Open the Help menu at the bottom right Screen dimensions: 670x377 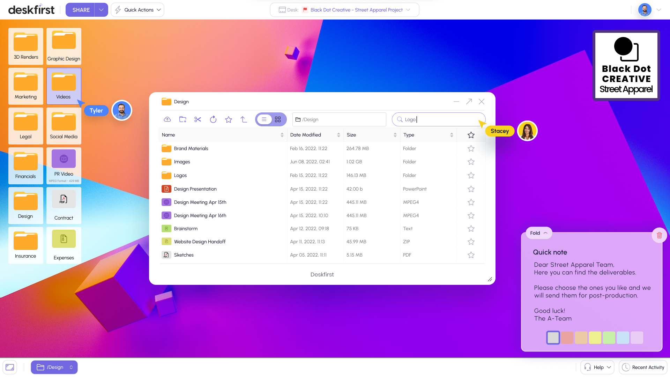click(597, 367)
